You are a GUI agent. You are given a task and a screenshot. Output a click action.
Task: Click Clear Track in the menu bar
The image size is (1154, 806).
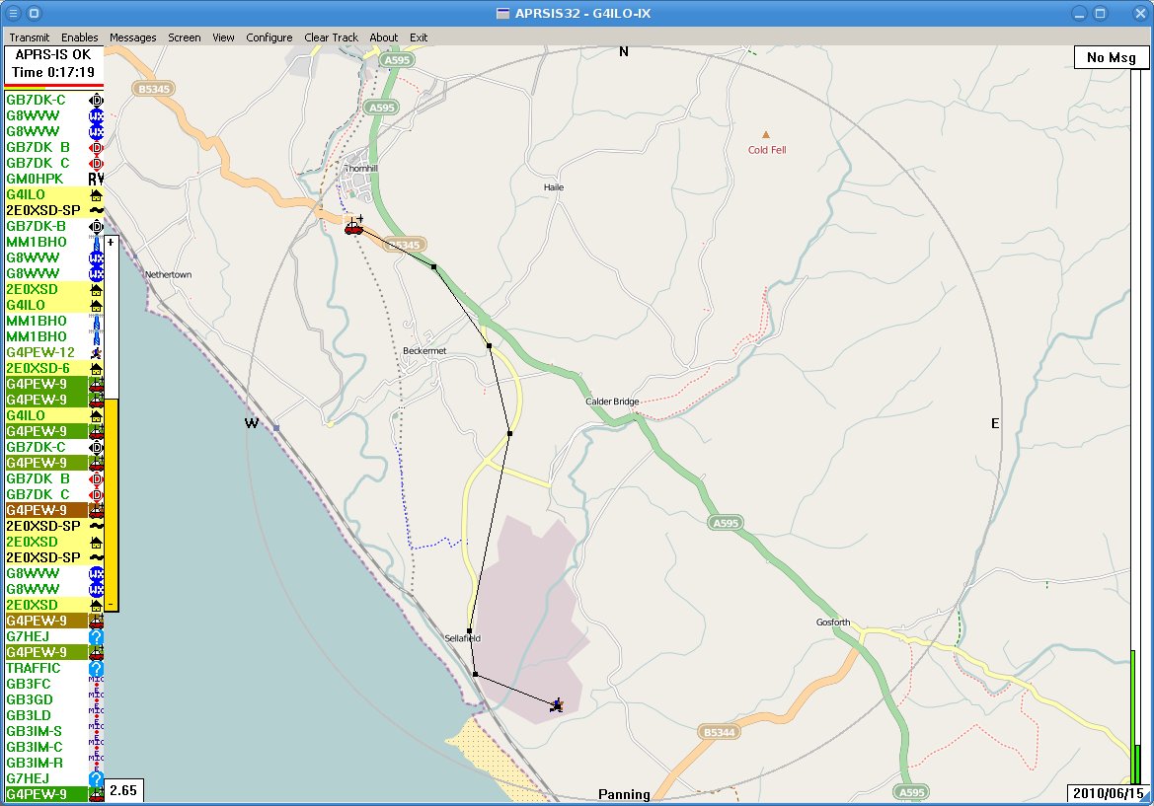click(x=331, y=37)
